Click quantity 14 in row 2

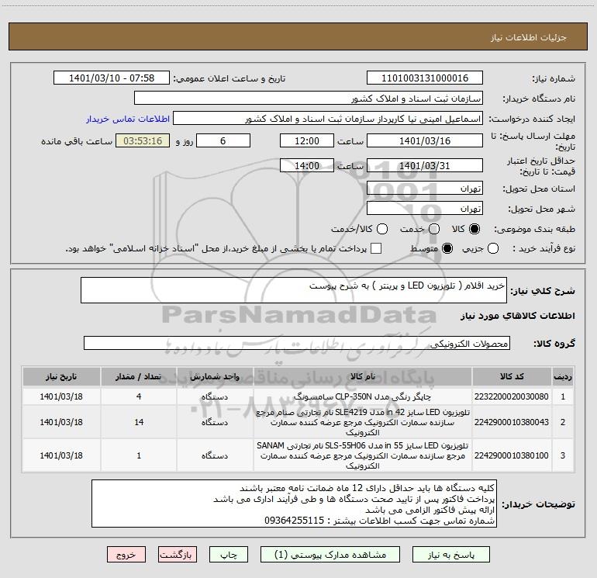139,422
